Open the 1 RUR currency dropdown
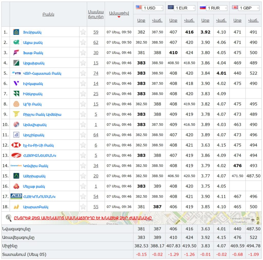The height and width of the screenshot is (260, 263). [x=217, y=8]
